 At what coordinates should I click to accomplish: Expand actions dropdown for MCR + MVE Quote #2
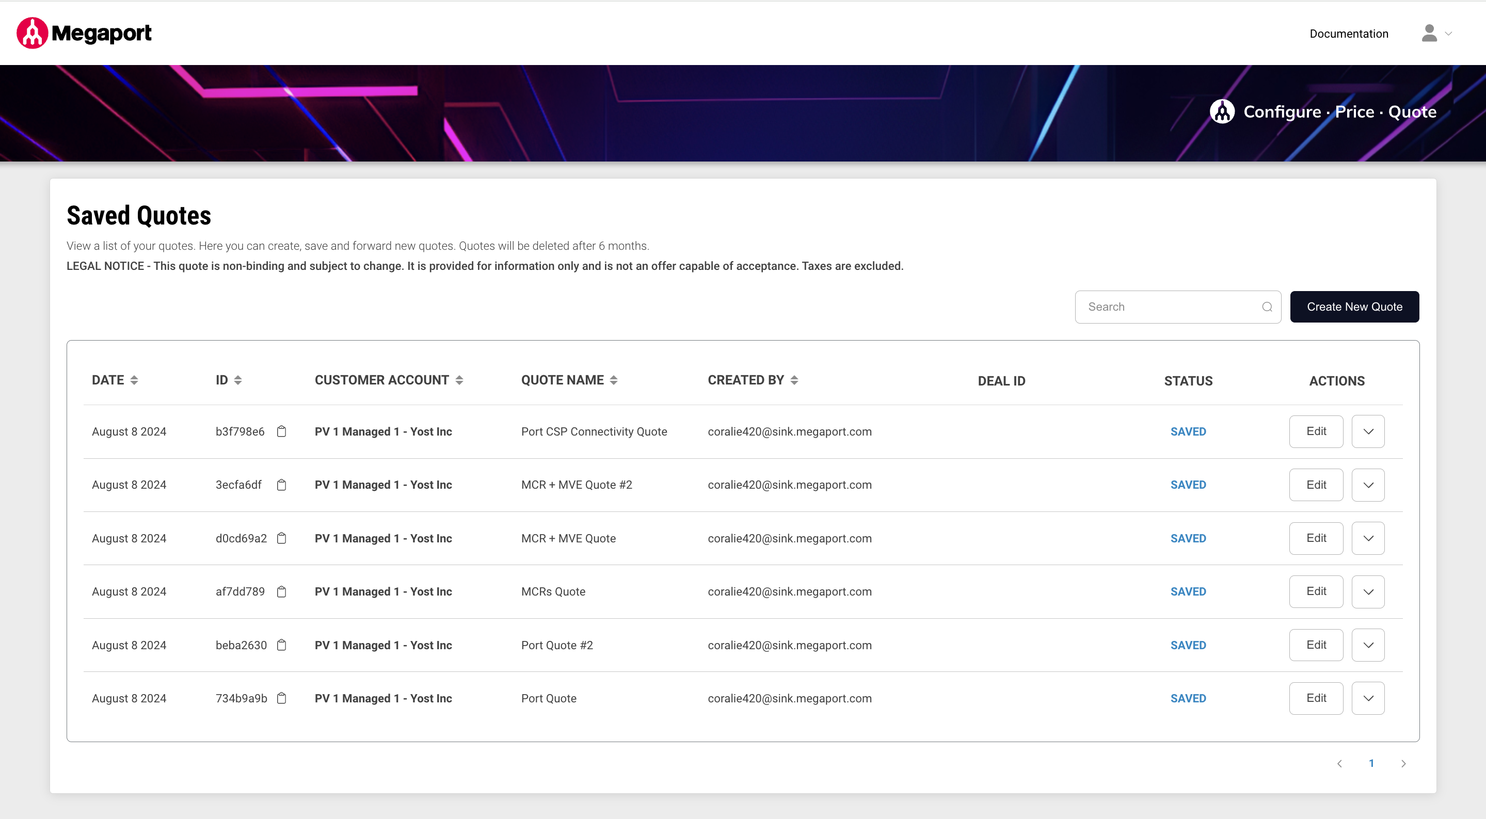point(1368,485)
